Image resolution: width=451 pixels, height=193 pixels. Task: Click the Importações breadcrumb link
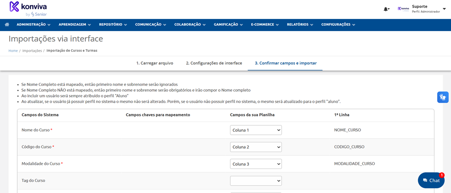coord(32,51)
